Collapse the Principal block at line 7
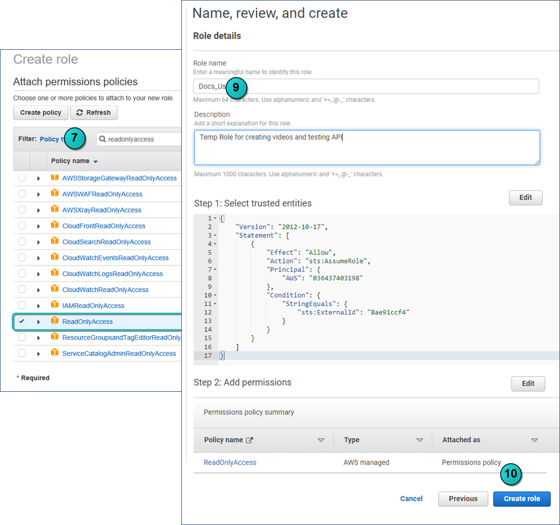Screen dimensions: 560x525 click(x=215, y=270)
